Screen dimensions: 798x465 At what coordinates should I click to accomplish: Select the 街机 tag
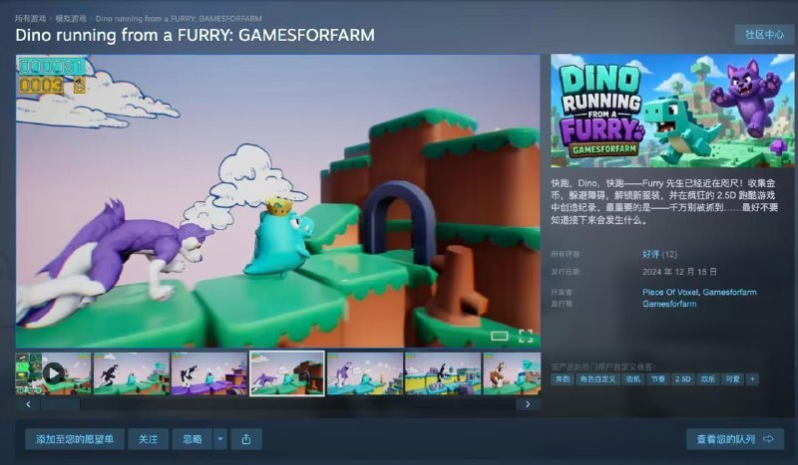[633, 379]
